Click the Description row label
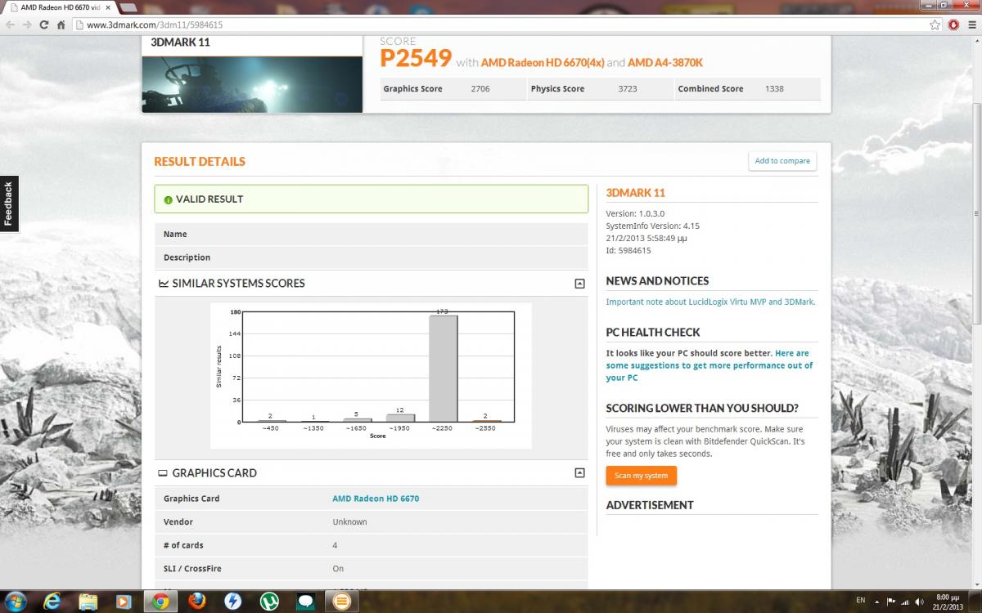 (x=187, y=257)
